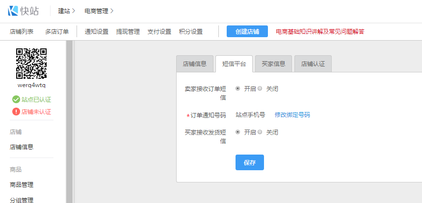Screen dimensions: 422x203
Task: Switch to the 买家信息 tab
Action: click(x=273, y=64)
